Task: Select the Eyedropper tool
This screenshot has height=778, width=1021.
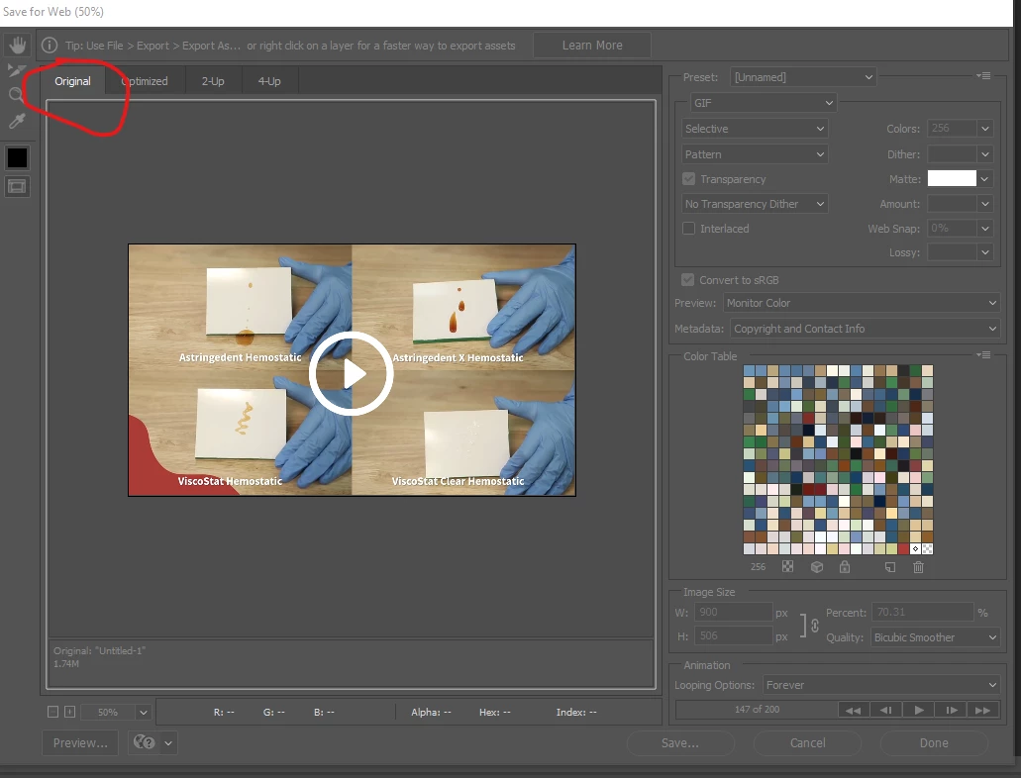Action: [17, 121]
